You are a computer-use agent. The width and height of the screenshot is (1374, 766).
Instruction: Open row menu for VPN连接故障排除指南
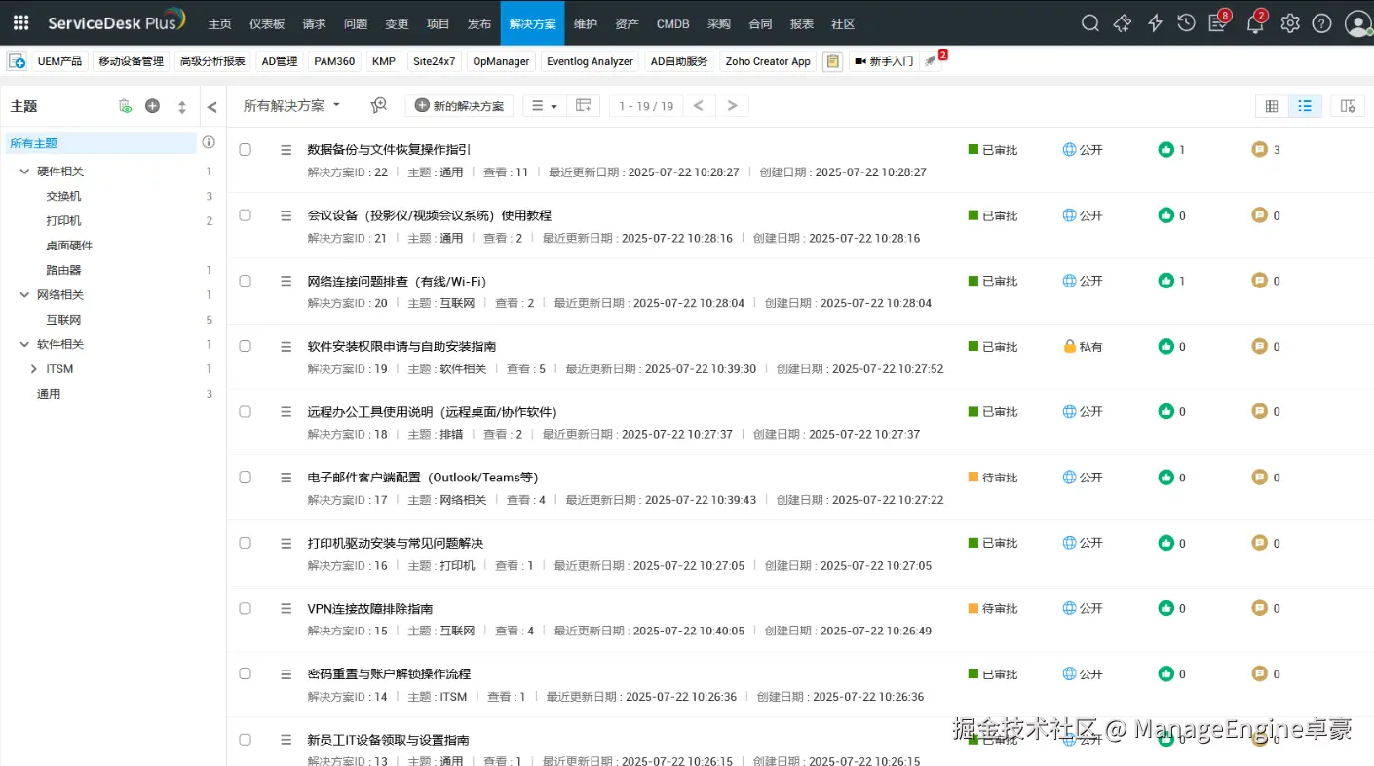point(286,608)
